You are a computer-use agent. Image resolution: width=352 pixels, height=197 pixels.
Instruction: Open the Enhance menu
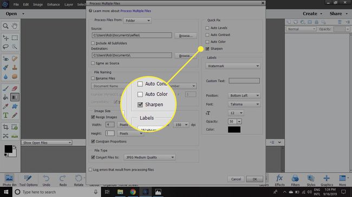coord(54,4)
